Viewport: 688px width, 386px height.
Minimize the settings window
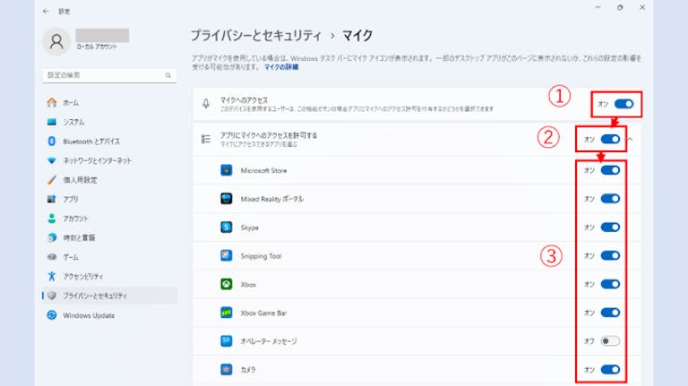(598, 7)
